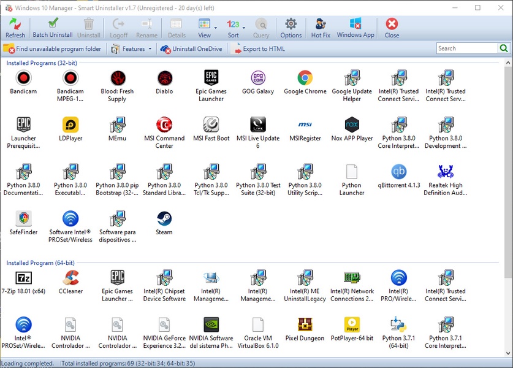Select the Steam program icon
Screen dimensions: 513x368
(164, 219)
